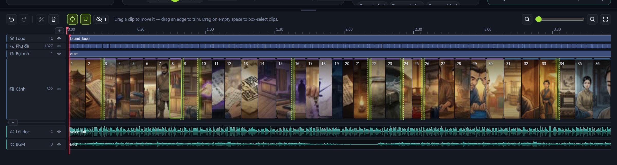Select scene clip 13

click(250, 89)
